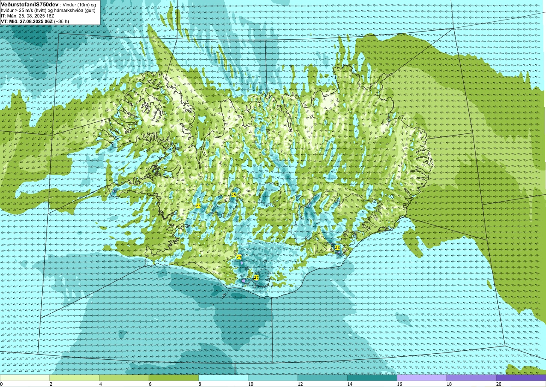Choose the 14–16 m/s dark teal legend swatch
Viewport: 546px width, 387px height.
tap(372, 378)
